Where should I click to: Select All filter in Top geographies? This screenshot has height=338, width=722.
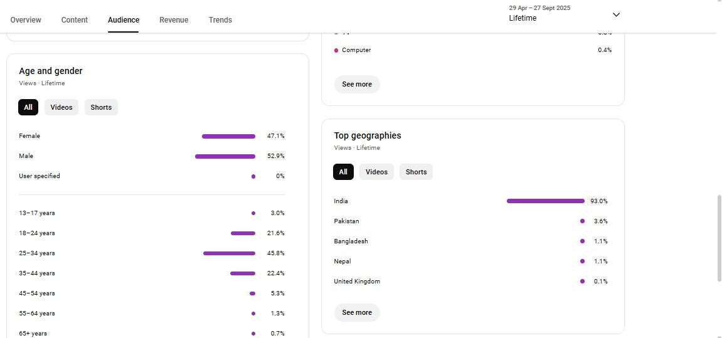click(343, 172)
